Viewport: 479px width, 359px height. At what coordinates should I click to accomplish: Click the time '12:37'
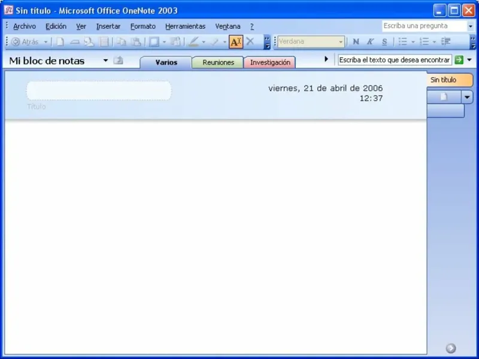pyautogui.click(x=371, y=98)
